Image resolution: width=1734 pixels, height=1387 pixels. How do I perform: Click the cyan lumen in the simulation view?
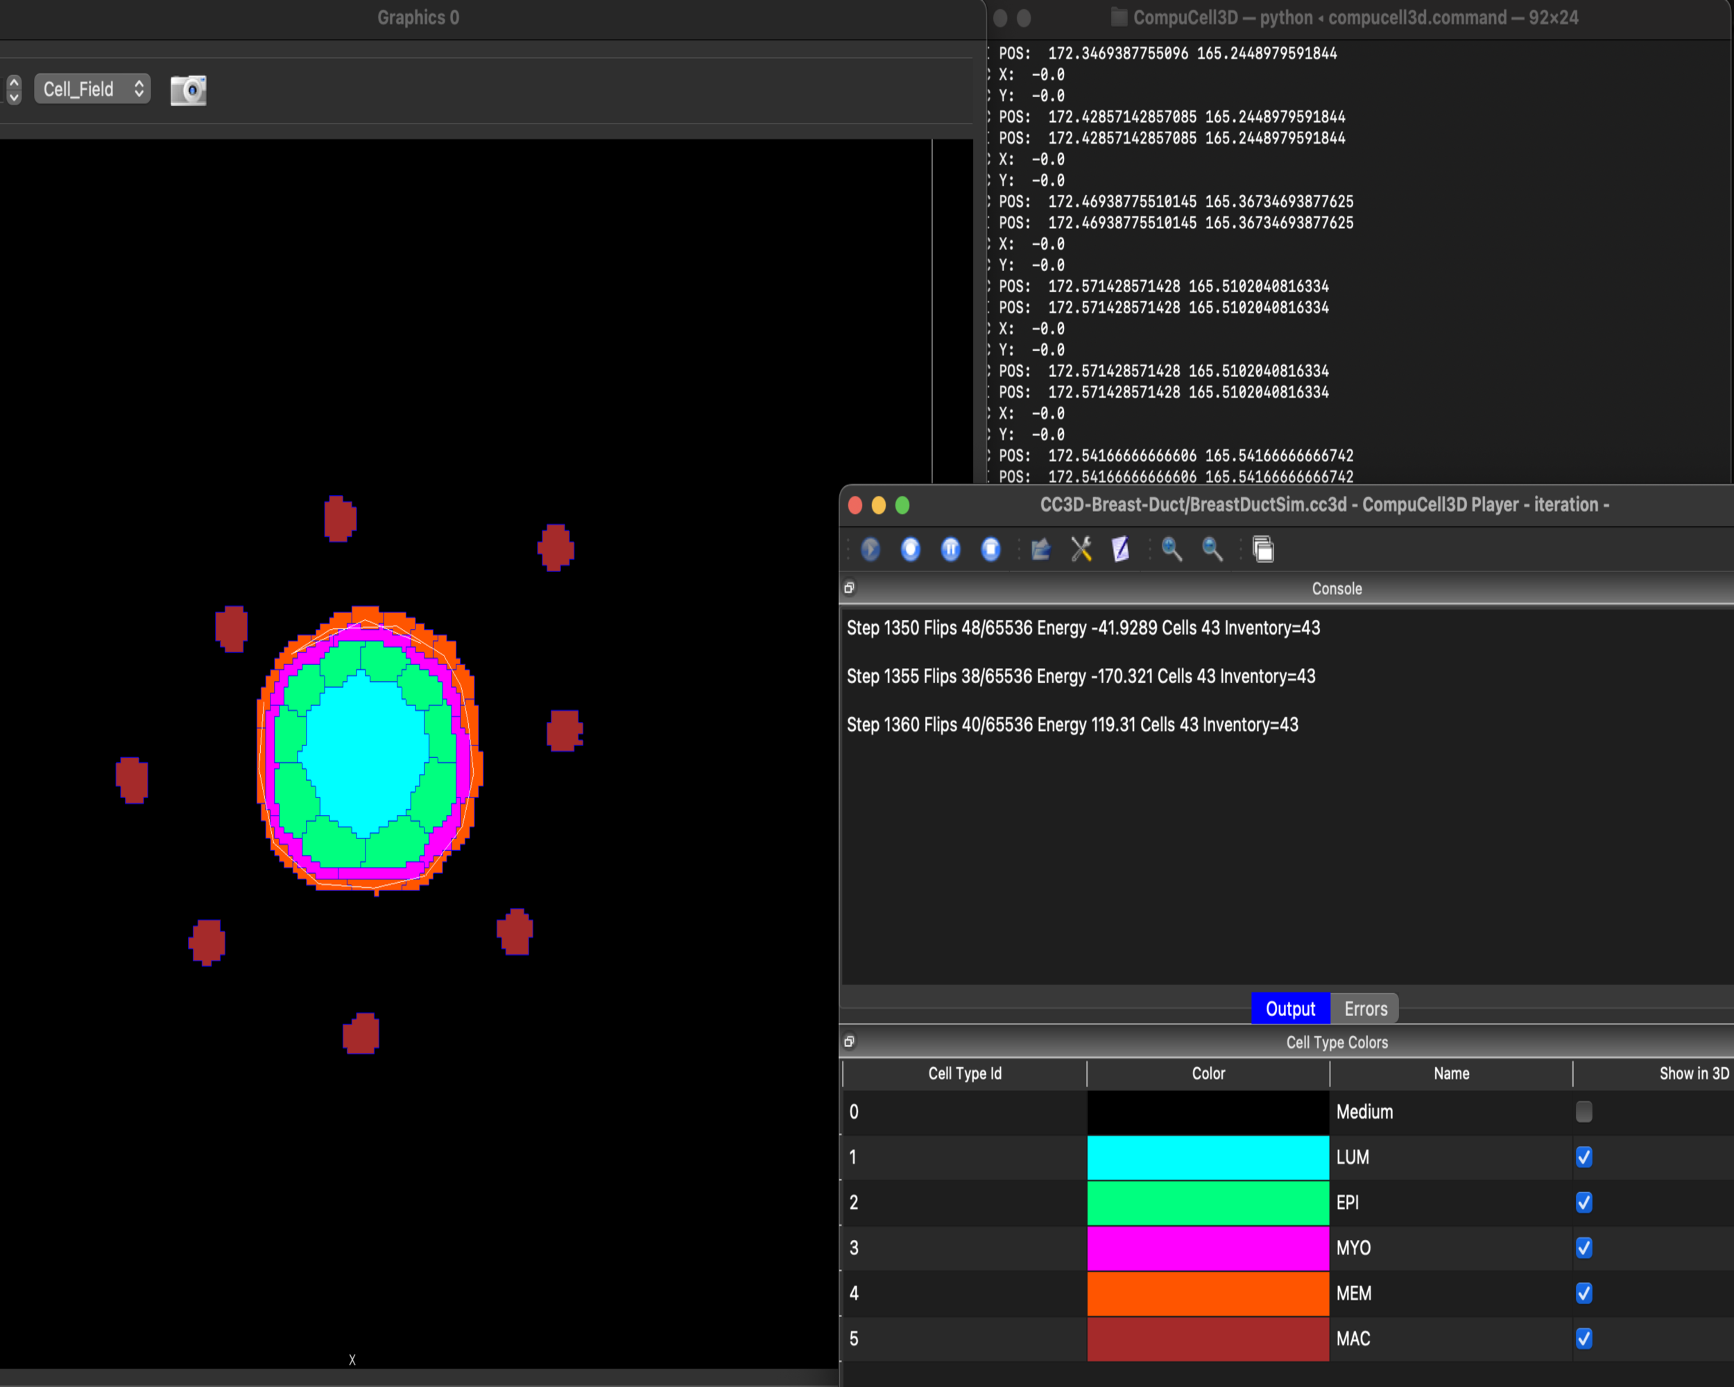(366, 752)
